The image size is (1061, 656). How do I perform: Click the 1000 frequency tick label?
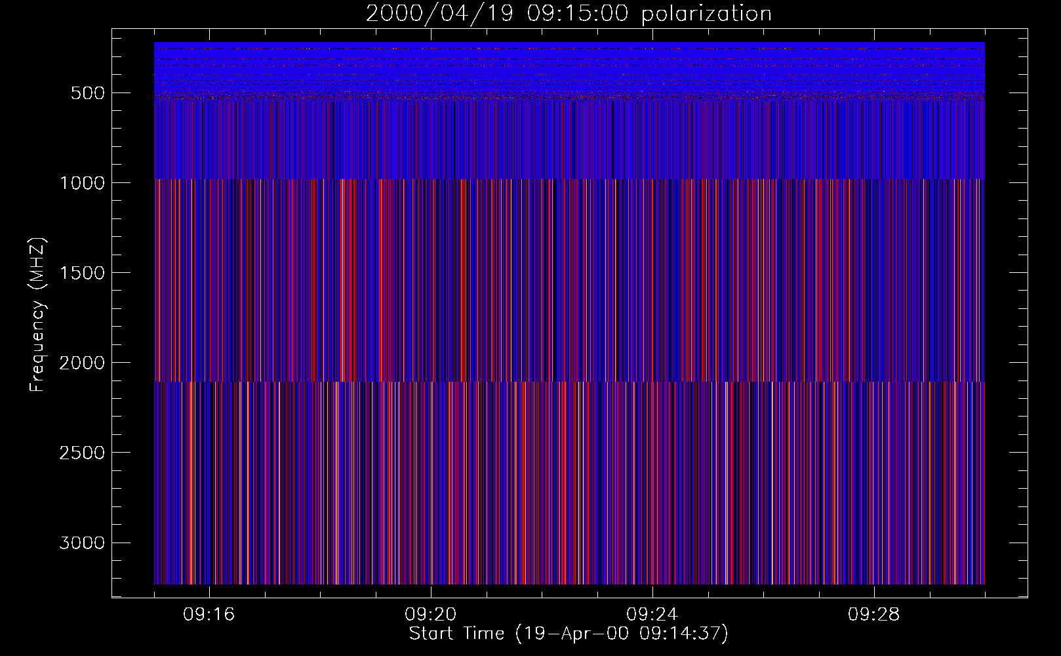(x=82, y=183)
